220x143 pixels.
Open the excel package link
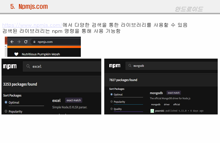tap(56, 101)
